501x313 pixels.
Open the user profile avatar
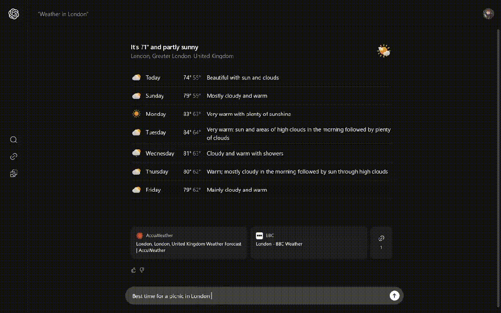(488, 14)
